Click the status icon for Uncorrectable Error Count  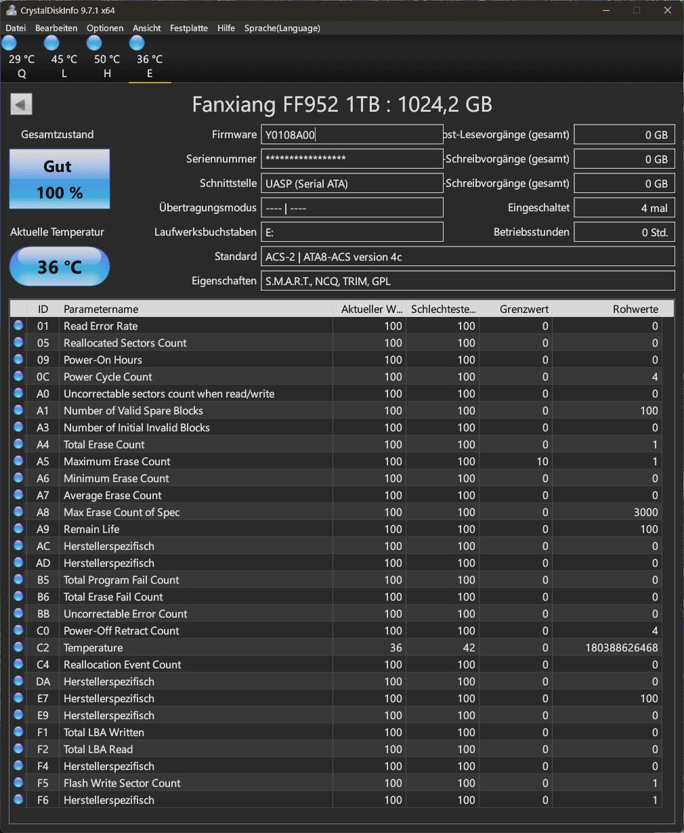point(18,614)
